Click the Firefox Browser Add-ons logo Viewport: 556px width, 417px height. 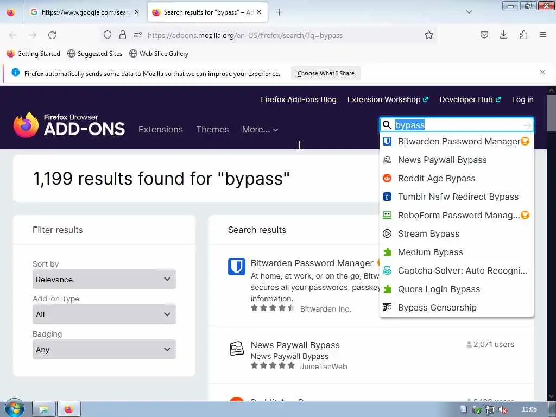(x=69, y=125)
